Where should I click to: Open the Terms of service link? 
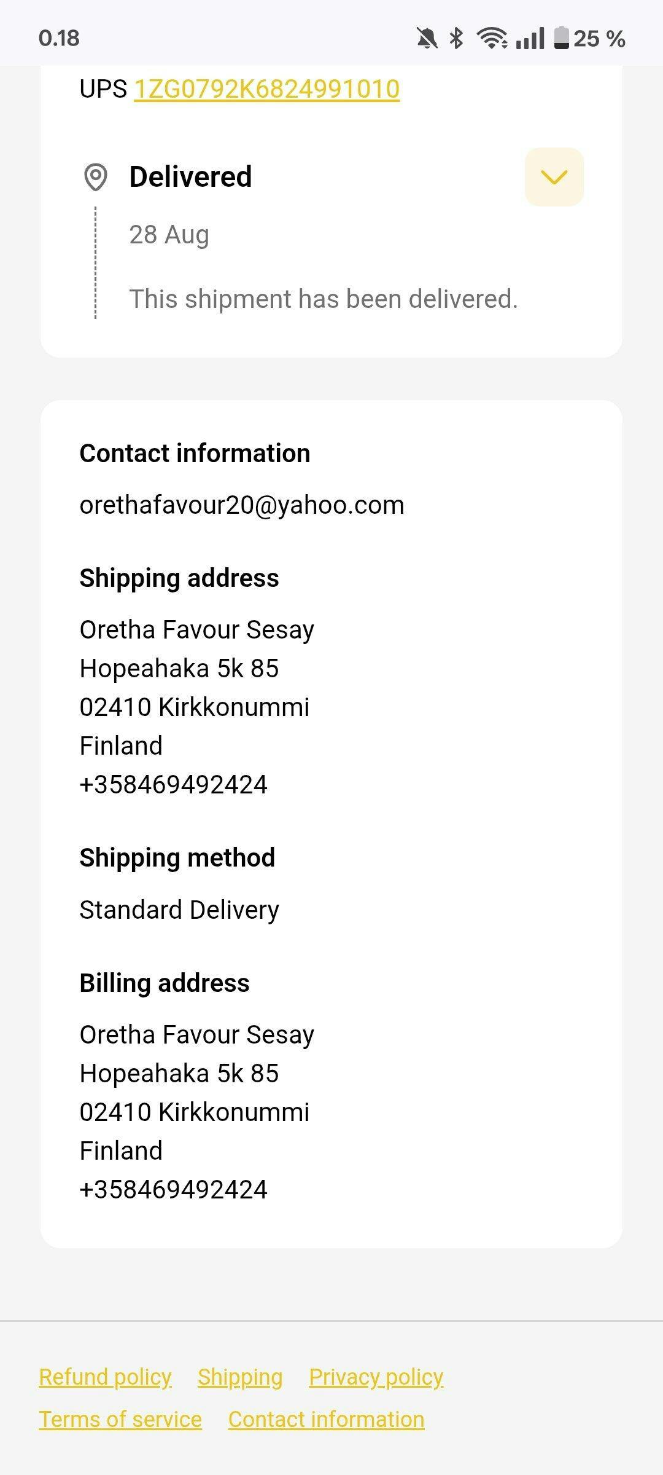[x=120, y=1420]
